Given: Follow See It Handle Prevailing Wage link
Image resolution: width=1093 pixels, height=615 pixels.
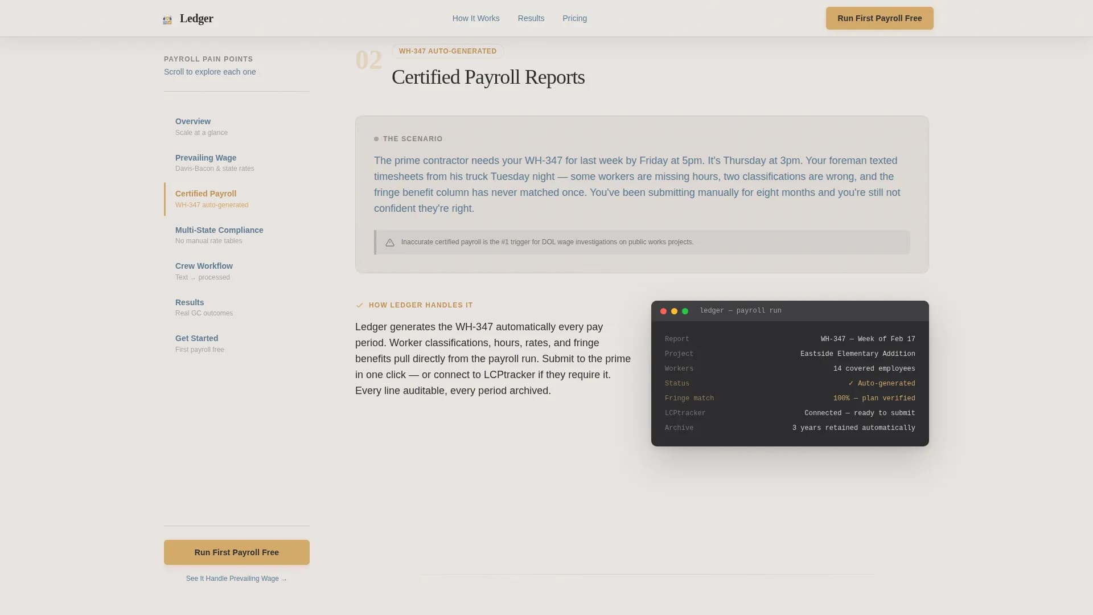Looking at the screenshot, I should [236, 579].
